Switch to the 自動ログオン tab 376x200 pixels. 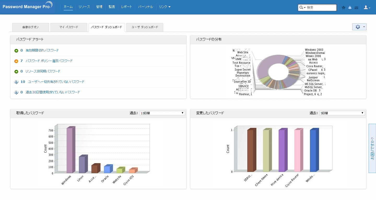coord(31,27)
